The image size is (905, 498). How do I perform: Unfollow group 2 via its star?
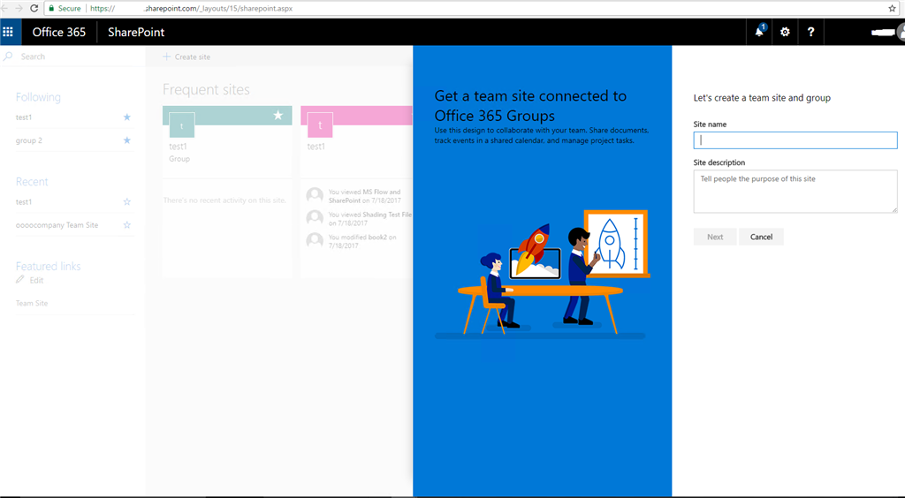[x=127, y=140]
